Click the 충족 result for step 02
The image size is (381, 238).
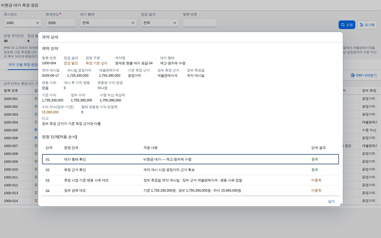point(315,170)
